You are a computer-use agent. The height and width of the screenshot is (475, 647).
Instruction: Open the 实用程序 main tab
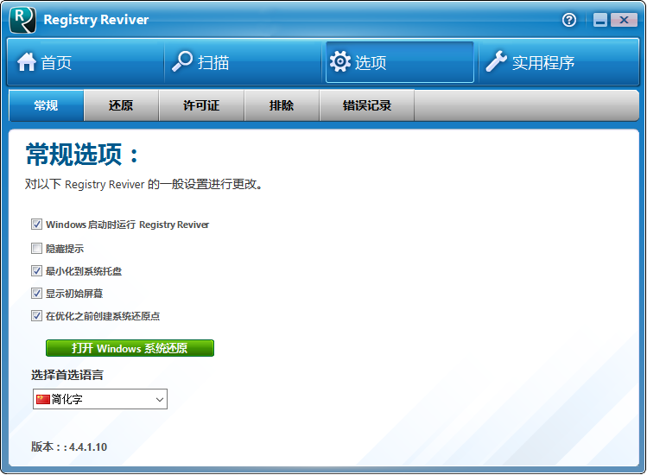point(559,62)
